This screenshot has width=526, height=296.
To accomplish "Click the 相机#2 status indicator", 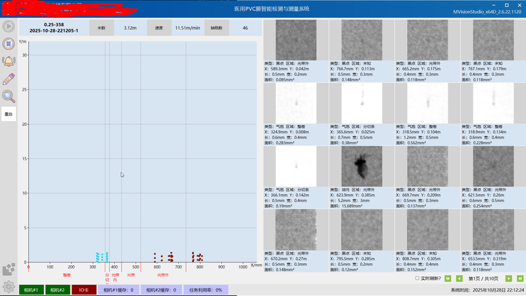I will [57, 289].
